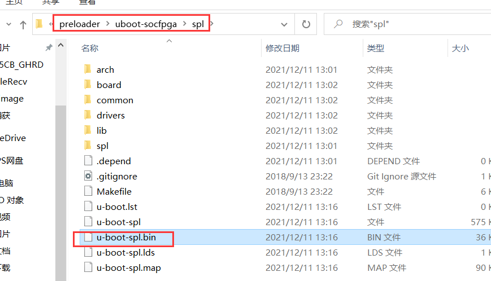Screen dimensions: 491x281
Task: Click the search magnifier icon
Action: point(338,24)
